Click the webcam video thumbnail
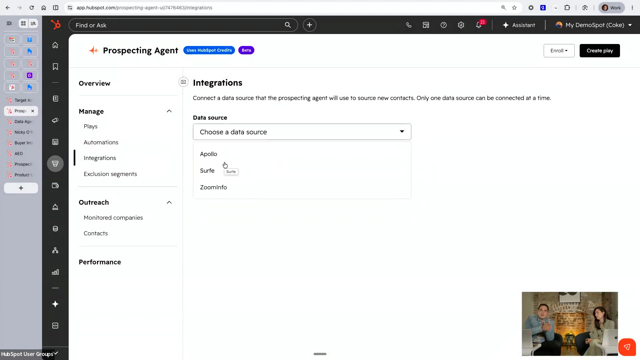The height and width of the screenshot is (360, 640). pyautogui.click(x=570, y=324)
